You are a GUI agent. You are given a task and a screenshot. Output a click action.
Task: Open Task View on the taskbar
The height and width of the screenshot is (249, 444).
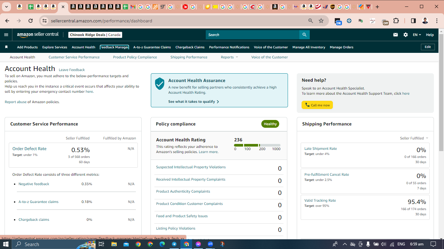pos(101,244)
